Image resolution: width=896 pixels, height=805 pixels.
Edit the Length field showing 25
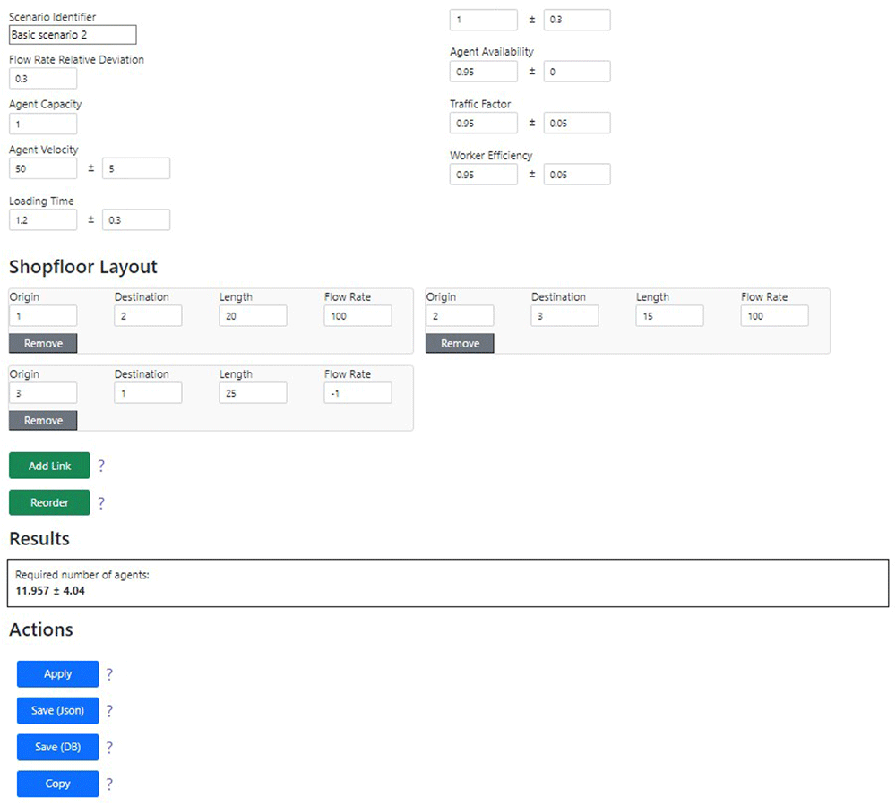click(x=254, y=393)
